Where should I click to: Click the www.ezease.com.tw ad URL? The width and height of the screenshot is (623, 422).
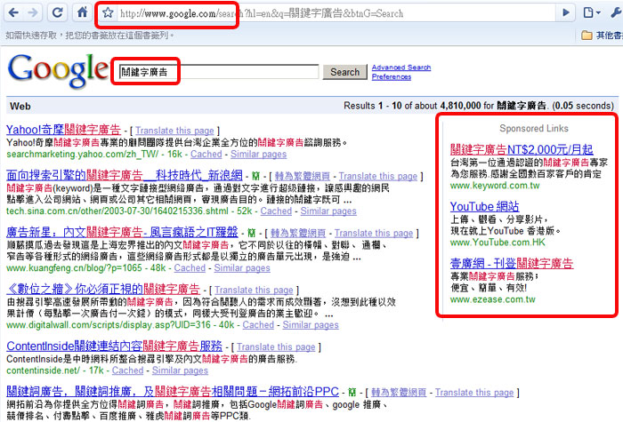tap(493, 299)
